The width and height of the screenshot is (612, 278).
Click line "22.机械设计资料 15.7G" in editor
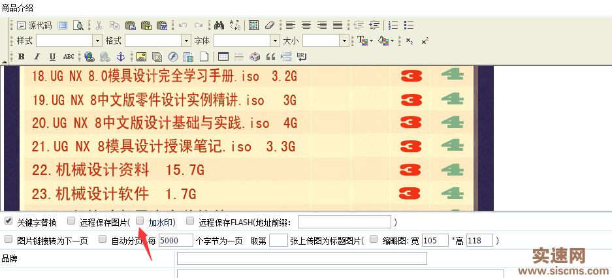point(118,170)
